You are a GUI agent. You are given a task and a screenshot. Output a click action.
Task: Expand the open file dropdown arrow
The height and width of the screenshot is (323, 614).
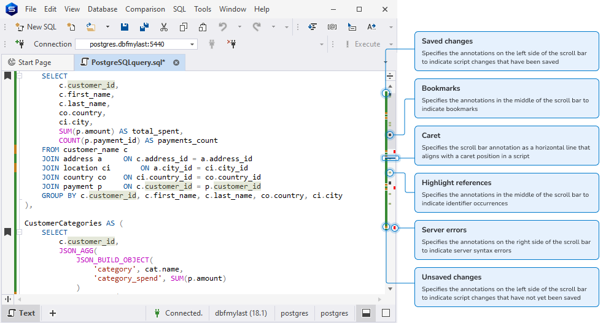(x=107, y=27)
